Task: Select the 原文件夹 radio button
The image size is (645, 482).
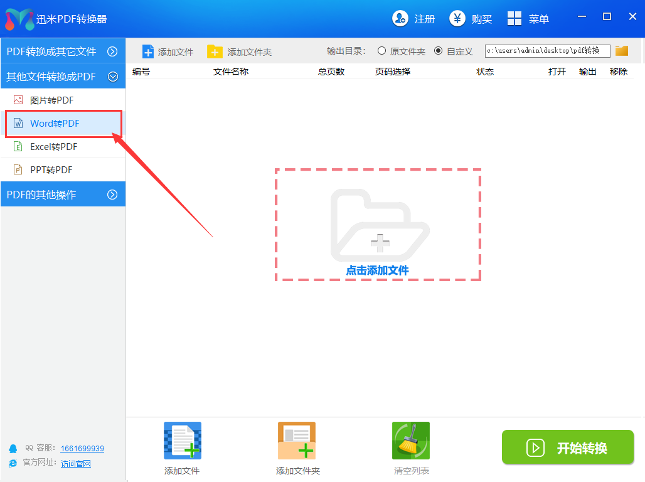Action: point(381,51)
